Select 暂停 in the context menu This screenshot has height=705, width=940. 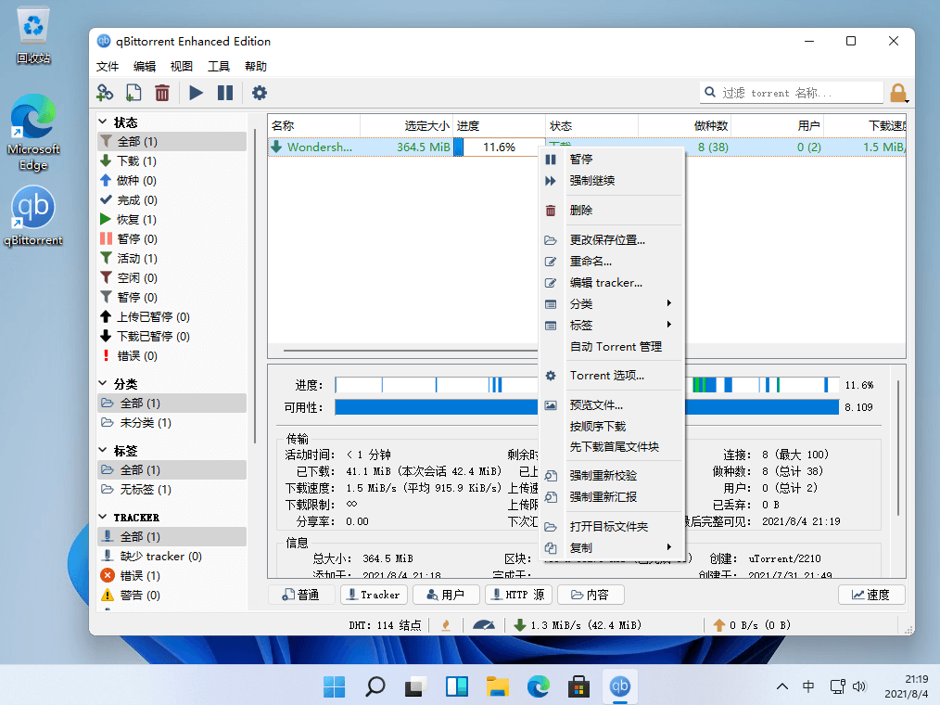(612, 159)
